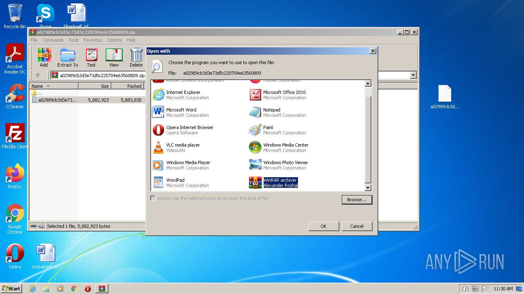Select WinRAR archiver entry
Viewport: 524px width, 294px height.
(x=273, y=183)
